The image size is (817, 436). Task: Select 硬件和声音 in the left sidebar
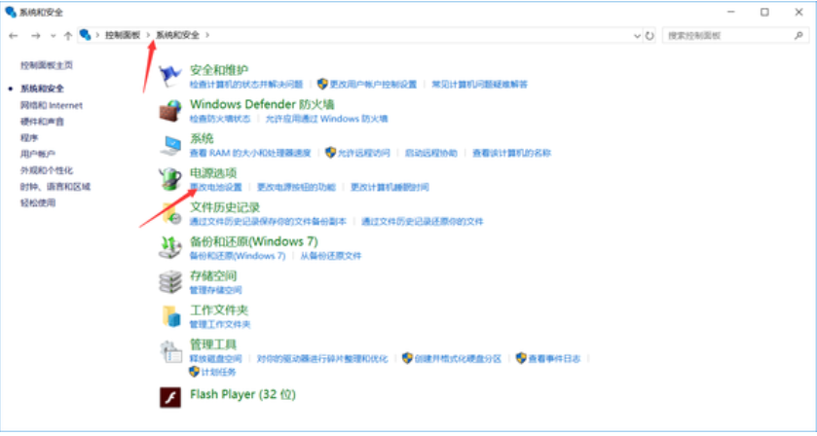[42, 122]
